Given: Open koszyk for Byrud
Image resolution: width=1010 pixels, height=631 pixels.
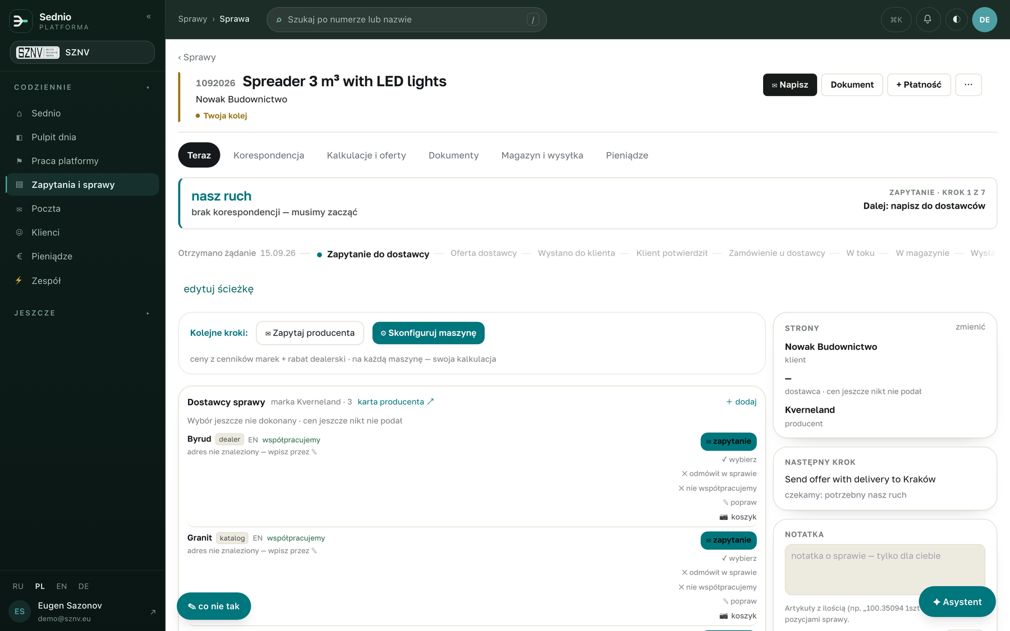Looking at the screenshot, I should coord(738,517).
